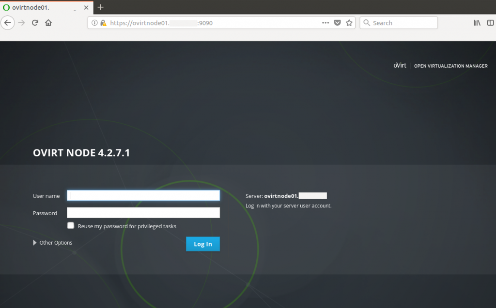
Task: Open page actions three-dot menu
Action: (x=325, y=23)
